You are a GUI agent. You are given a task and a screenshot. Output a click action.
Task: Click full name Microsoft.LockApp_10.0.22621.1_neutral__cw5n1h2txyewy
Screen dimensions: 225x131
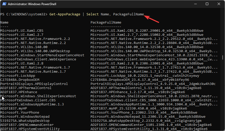coord(145,76)
